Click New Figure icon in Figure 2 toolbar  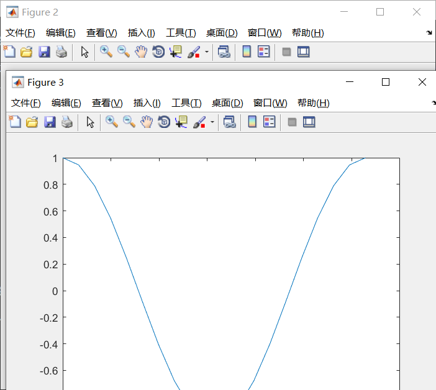tap(9, 52)
